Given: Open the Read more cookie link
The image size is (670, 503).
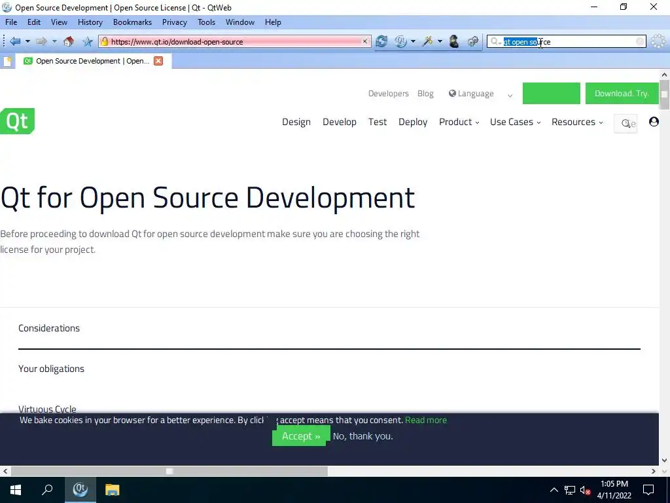Looking at the screenshot, I should coord(425,420).
